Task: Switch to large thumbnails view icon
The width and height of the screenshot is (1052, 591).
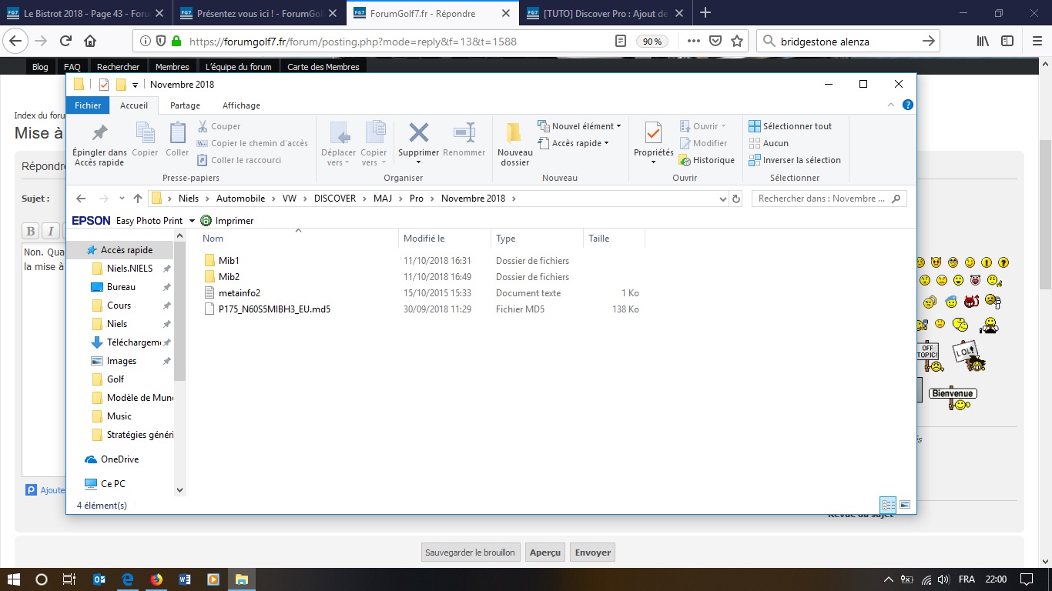Action: coord(905,506)
